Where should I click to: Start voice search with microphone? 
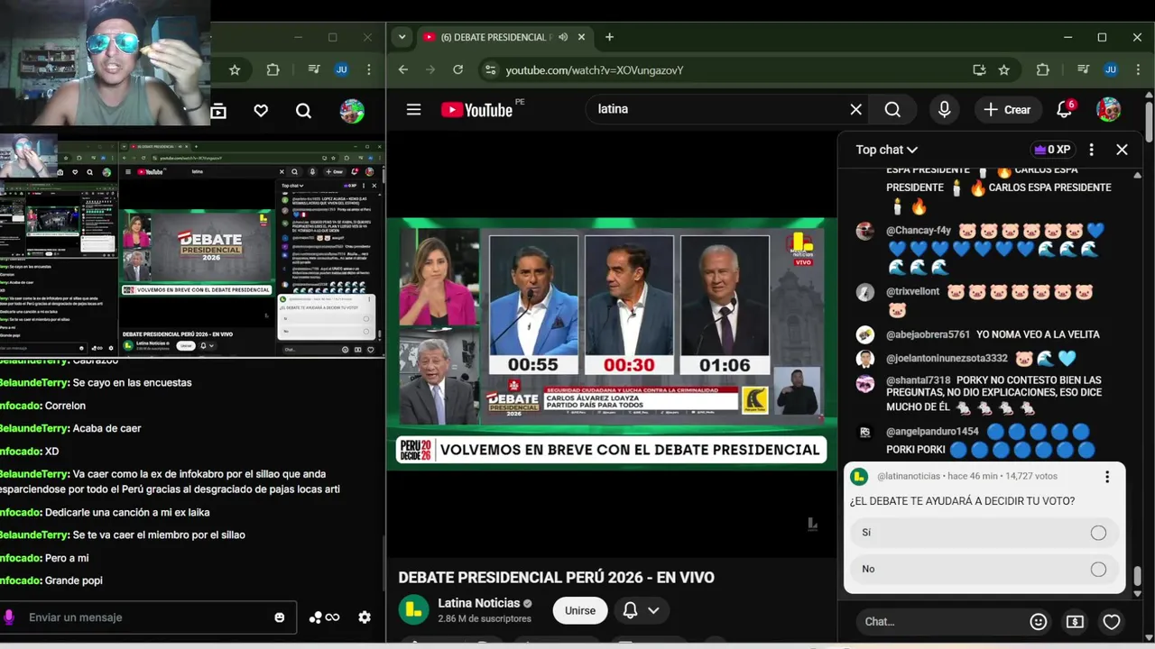944,109
